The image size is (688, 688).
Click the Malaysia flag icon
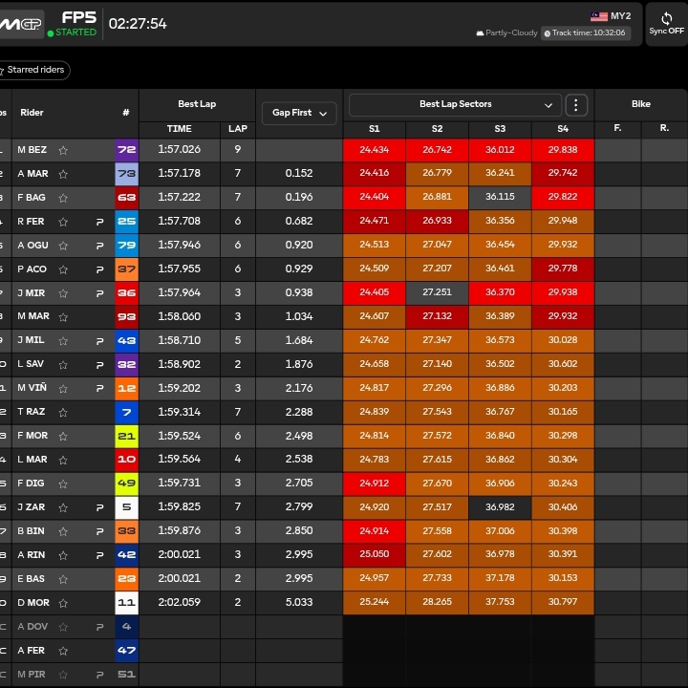tap(599, 16)
